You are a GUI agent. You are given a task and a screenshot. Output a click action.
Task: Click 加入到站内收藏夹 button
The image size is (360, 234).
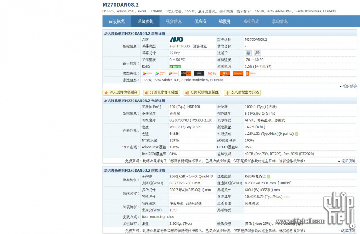(x=121, y=93)
